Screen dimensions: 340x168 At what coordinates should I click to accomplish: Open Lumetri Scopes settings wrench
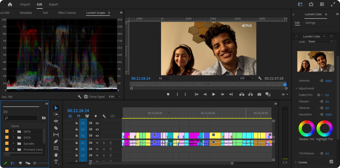pyautogui.click(x=79, y=96)
